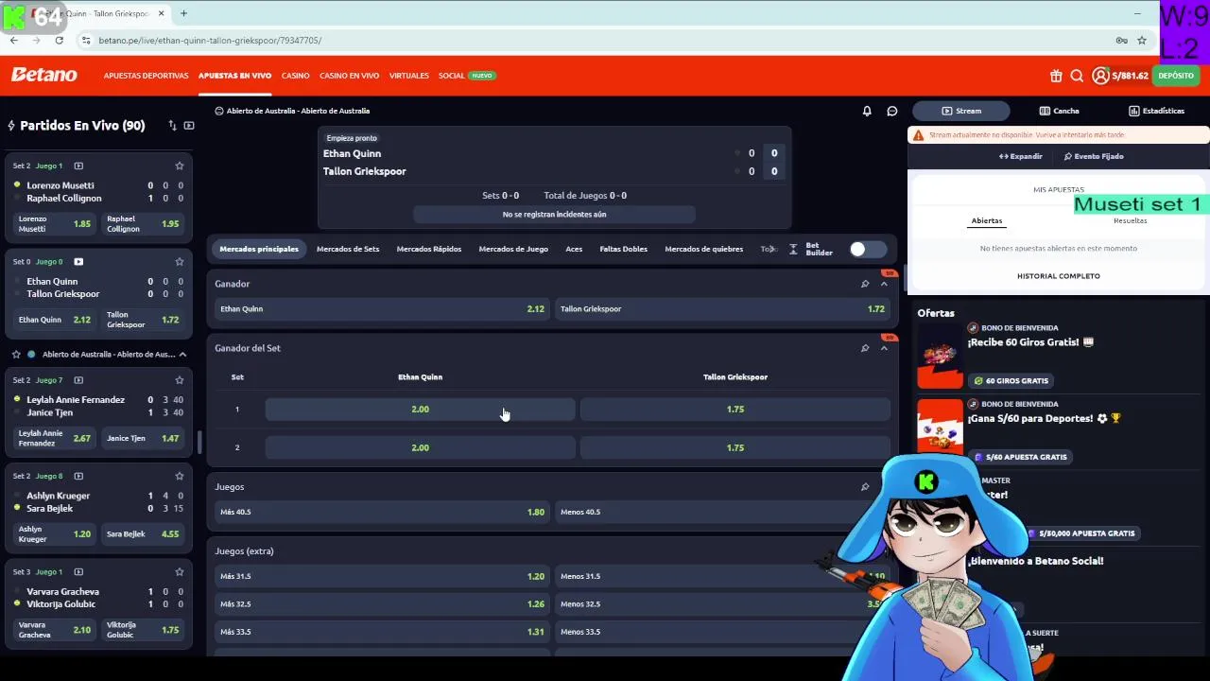
Task: Click the video filter icon beside Partidos En Vivo
Action: [189, 125]
